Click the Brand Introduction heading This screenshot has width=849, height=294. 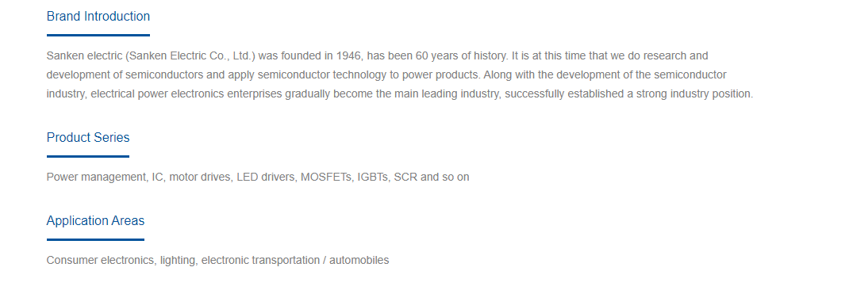tap(98, 16)
